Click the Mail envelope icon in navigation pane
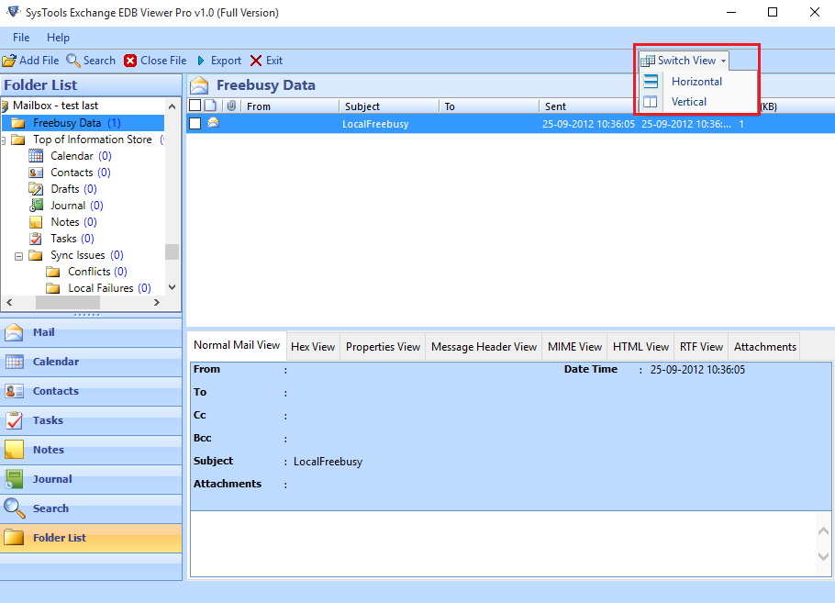Viewport: 835px width, 603px height. (14, 332)
